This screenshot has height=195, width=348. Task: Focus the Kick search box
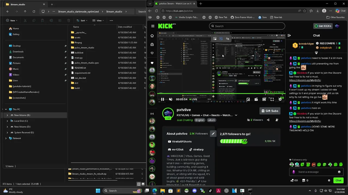[x=247, y=26]
